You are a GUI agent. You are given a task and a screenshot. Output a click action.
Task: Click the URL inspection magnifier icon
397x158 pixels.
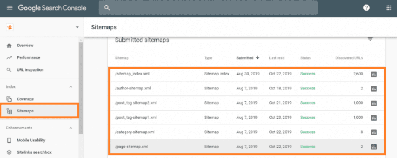click(9, 70)
